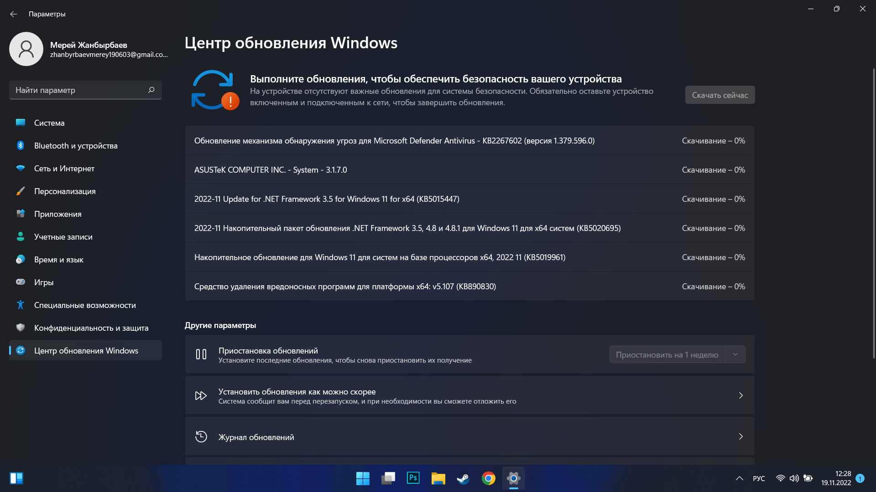The width and height of the screenshot is (876, 492).
Task: Open File Explorer from taskbar
Action: 438,478
